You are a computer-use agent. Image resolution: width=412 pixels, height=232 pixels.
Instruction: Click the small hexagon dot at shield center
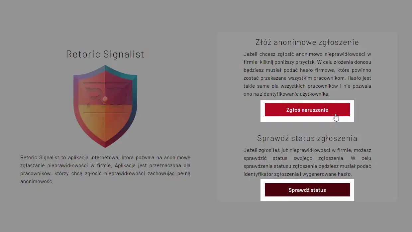[105, 98]
